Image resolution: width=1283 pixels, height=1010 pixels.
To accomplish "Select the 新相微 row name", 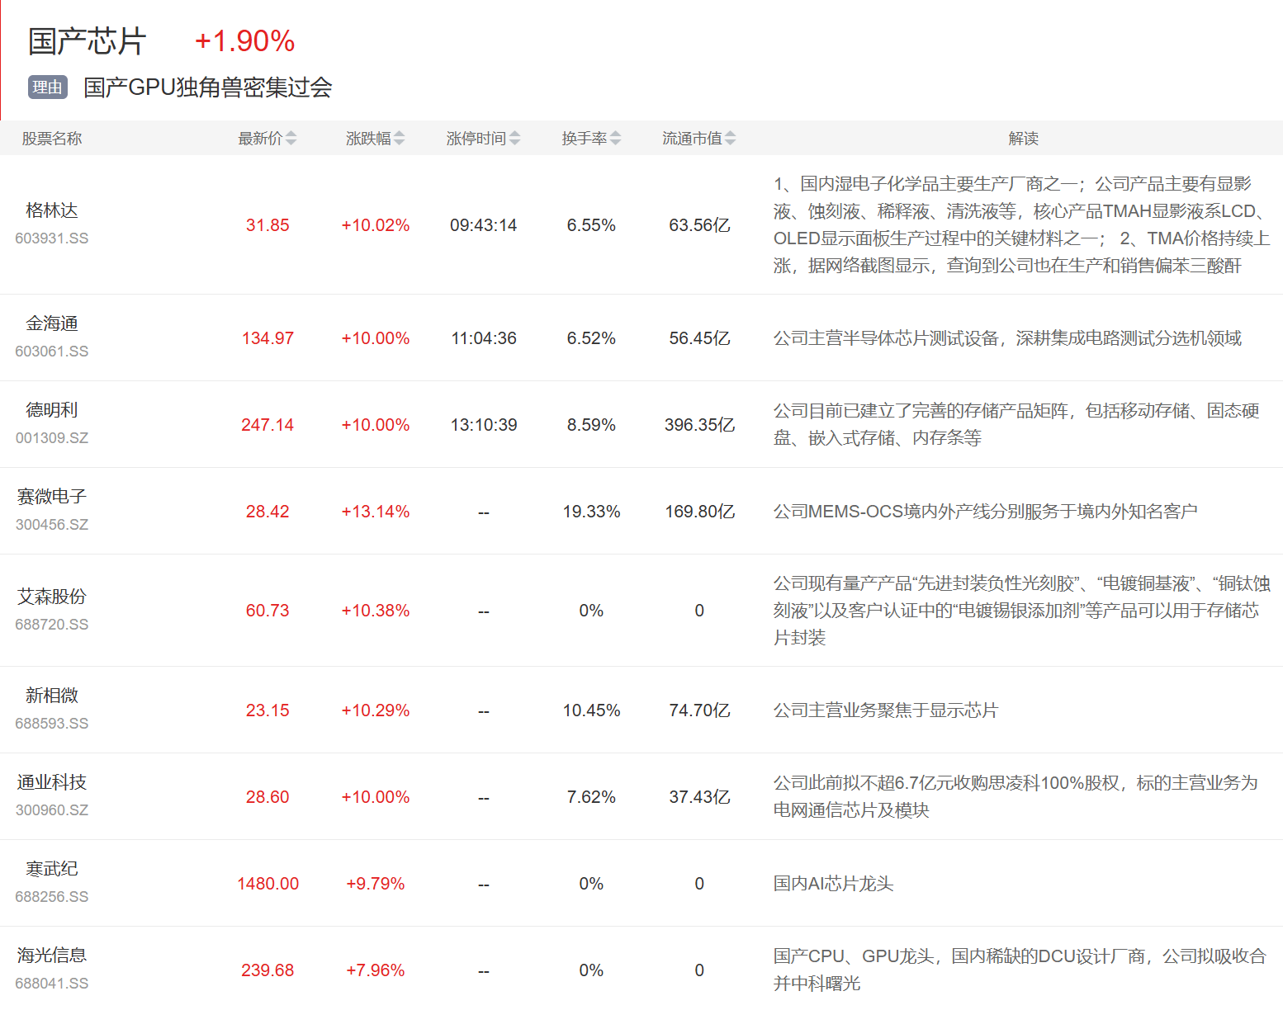I will click(51, 696).
